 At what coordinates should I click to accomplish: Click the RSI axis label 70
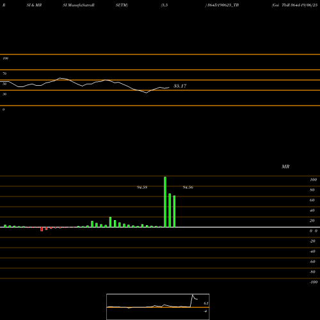4,74
